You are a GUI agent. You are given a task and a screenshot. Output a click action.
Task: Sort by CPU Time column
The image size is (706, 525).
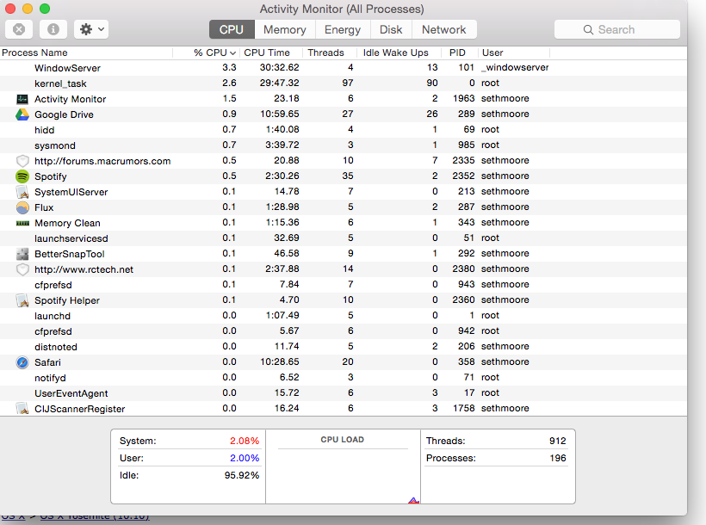271,52
